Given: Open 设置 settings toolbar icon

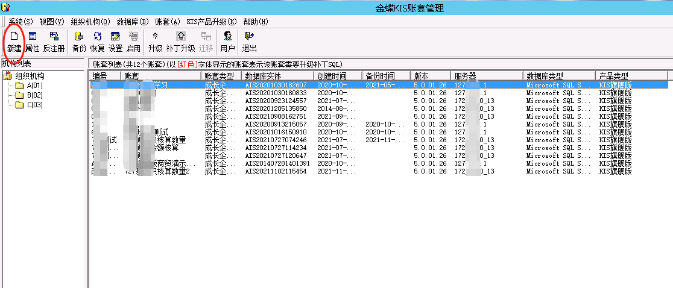Looking at the screenshot, I should pyautogui.click(x=115, y=36).
